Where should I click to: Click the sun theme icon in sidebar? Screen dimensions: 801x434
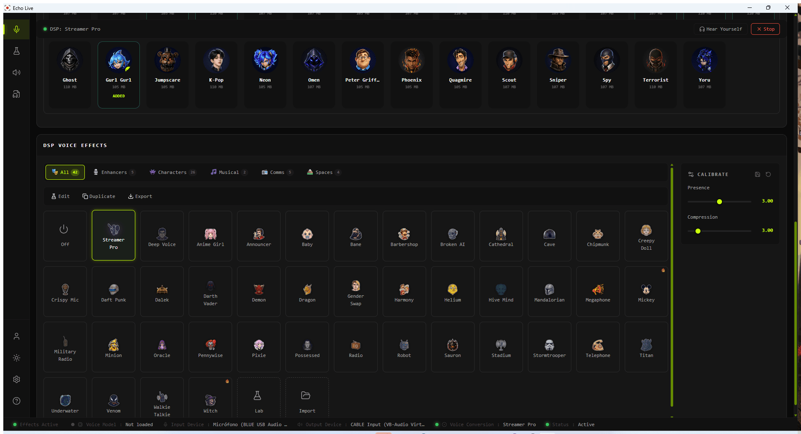point(17,358)
